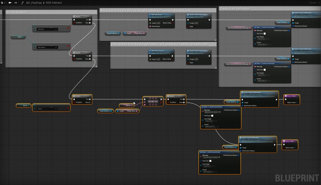
Task: Click the Add Owner Notification Message variable node
Action: tap(239, 28)
